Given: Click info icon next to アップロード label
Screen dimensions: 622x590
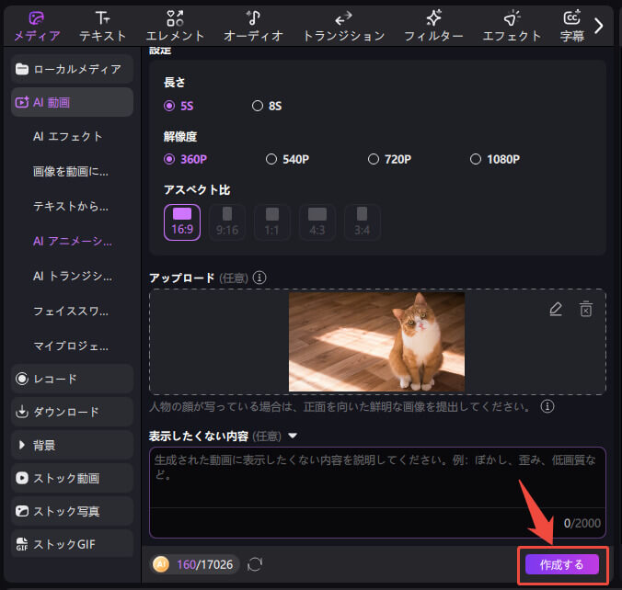Looking at the screenshot, I should [260, 278].
